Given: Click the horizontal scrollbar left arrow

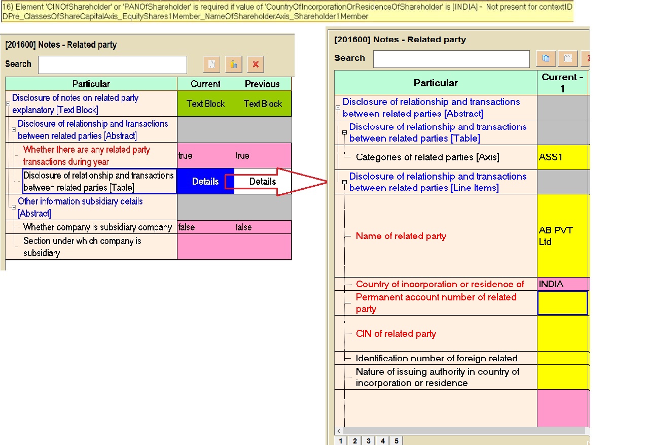Looking at the screenshot, I should coord(339,431).
